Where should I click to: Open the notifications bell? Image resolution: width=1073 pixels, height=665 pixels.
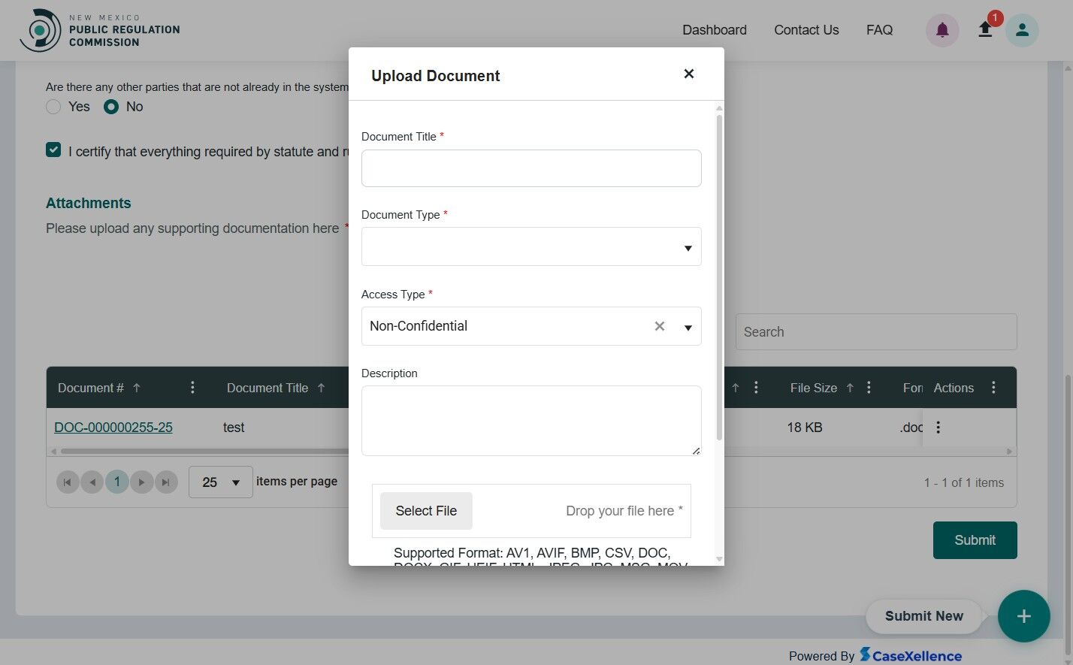point(942,30)
